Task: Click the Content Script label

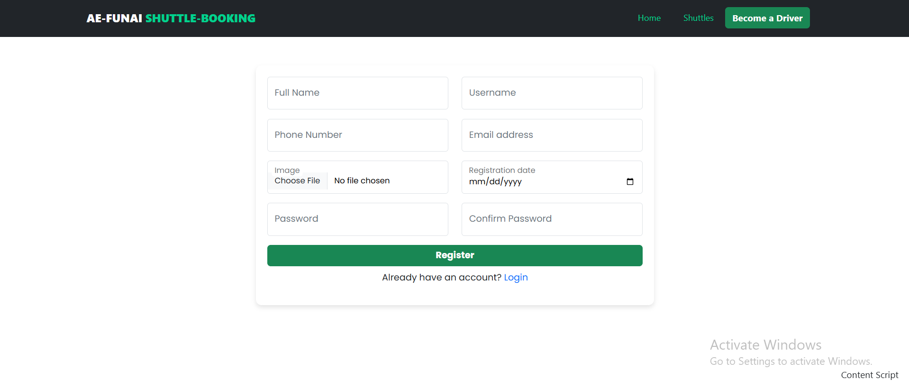Action: 869,375
